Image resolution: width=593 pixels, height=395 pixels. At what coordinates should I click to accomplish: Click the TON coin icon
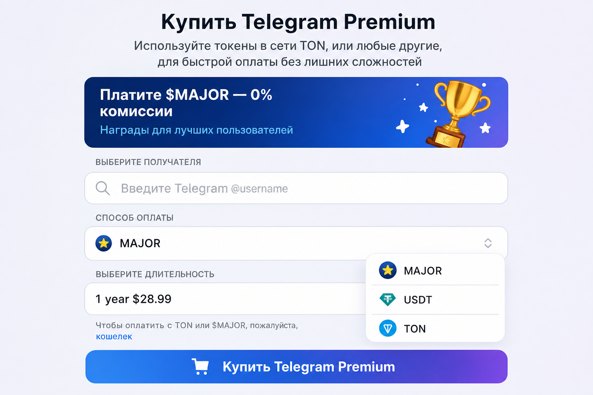click(388, 329)
